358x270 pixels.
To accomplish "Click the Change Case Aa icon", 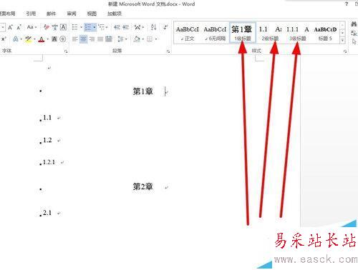I will click(x=30, y=27).
